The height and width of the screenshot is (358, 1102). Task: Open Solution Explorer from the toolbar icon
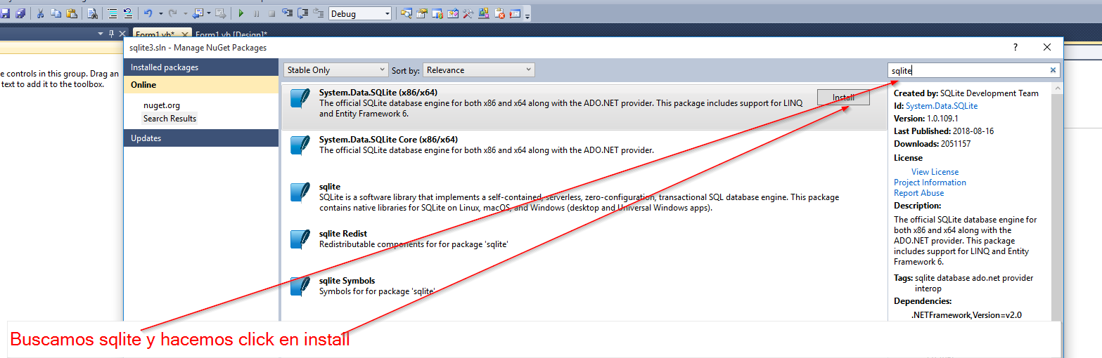coord(406,13)
